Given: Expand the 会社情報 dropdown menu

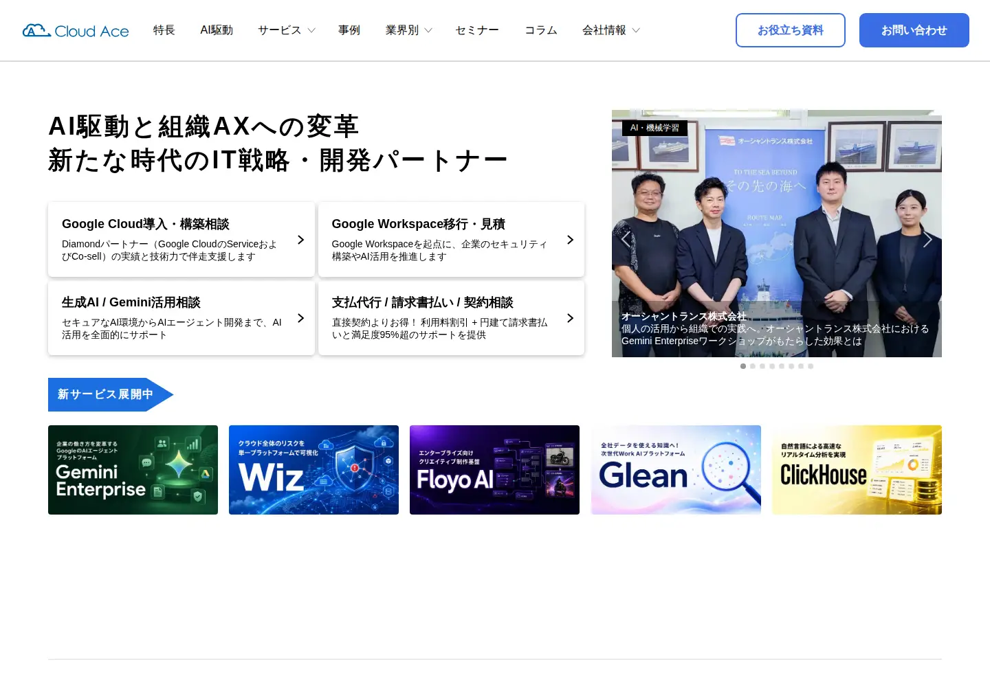Looking at the screenshot, I should (611, 30).
